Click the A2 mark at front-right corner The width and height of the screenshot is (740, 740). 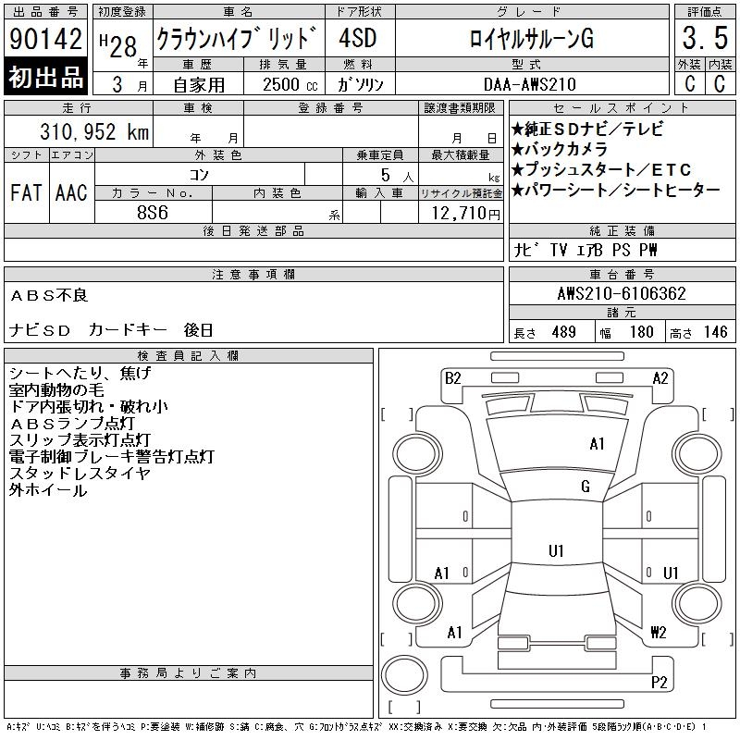tap(660, 377)
